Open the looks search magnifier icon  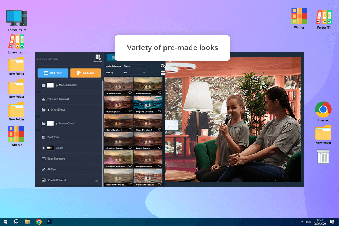tap(163, 66)
